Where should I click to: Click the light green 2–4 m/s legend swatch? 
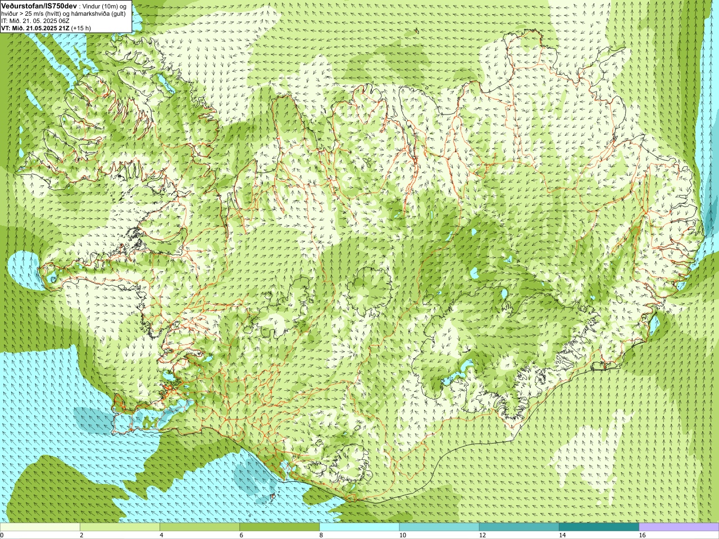point(120,527)
